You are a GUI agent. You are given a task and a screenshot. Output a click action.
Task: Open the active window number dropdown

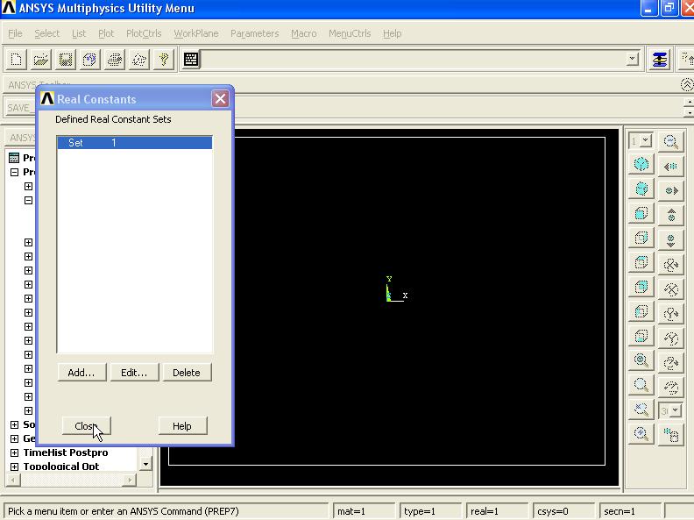pyautogui.click(x=645, y=141)
